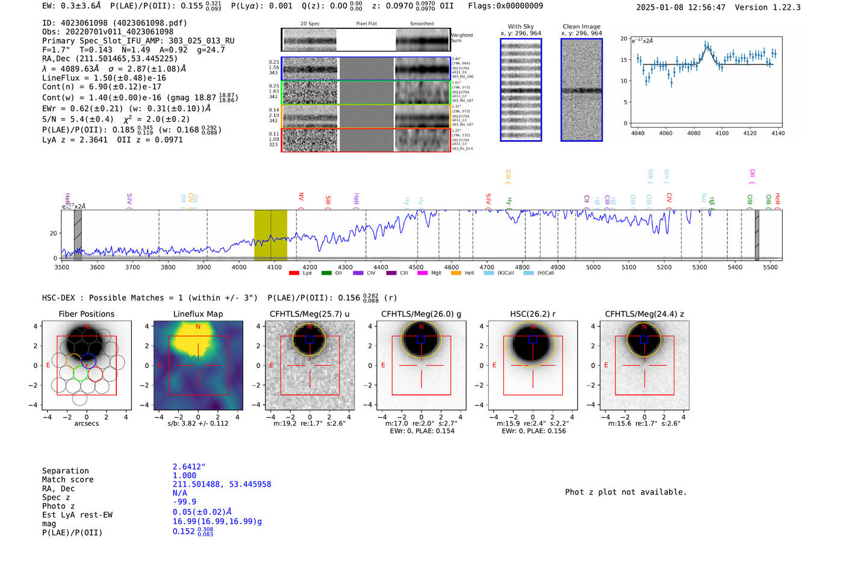Click the LineFlux = 1.50(±0.48)e-16 value

pos(104,78)
